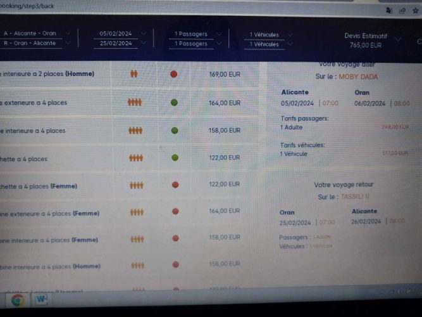The image size is (422, 317).
Task: Select red dot for interieure a 4 places (Homme)
Action: coord(176,264)
